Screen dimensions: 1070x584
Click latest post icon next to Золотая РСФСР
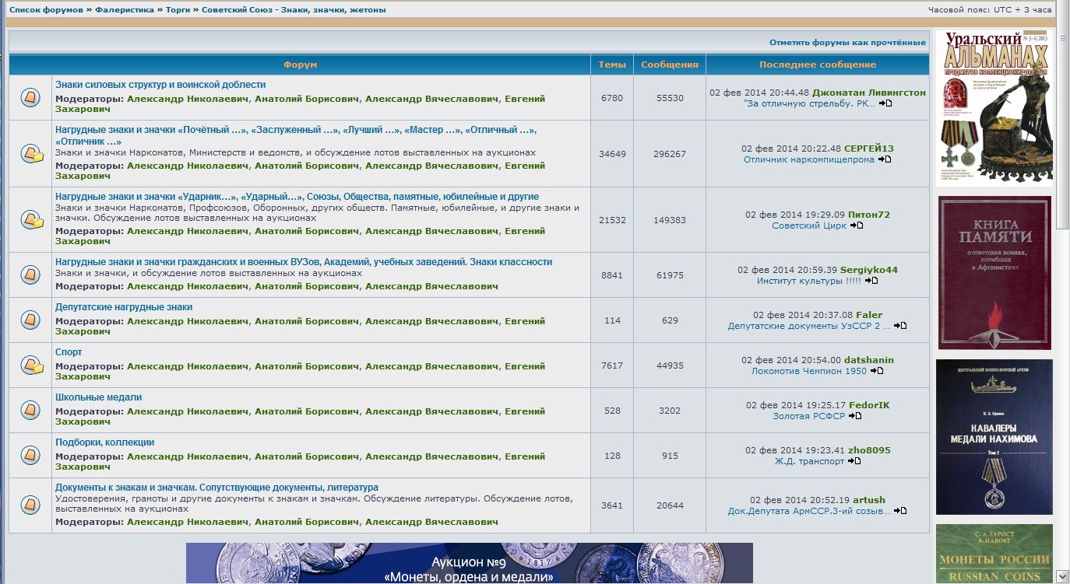click(x=855, y=416)
